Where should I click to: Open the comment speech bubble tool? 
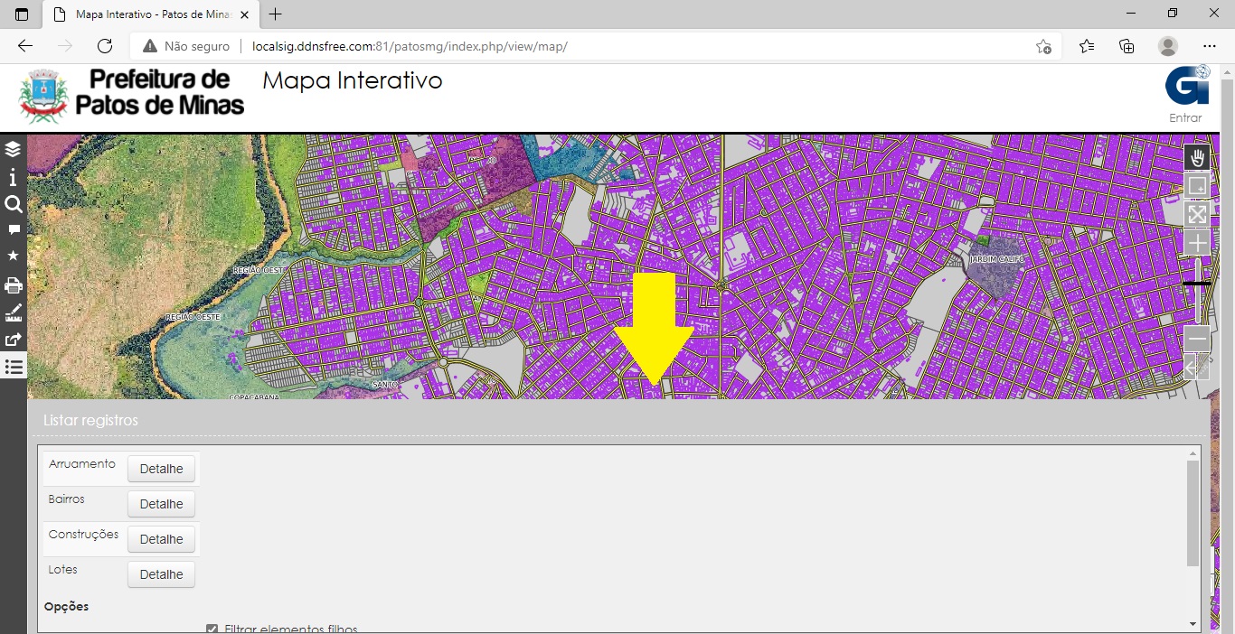click(x=13, y=230)
